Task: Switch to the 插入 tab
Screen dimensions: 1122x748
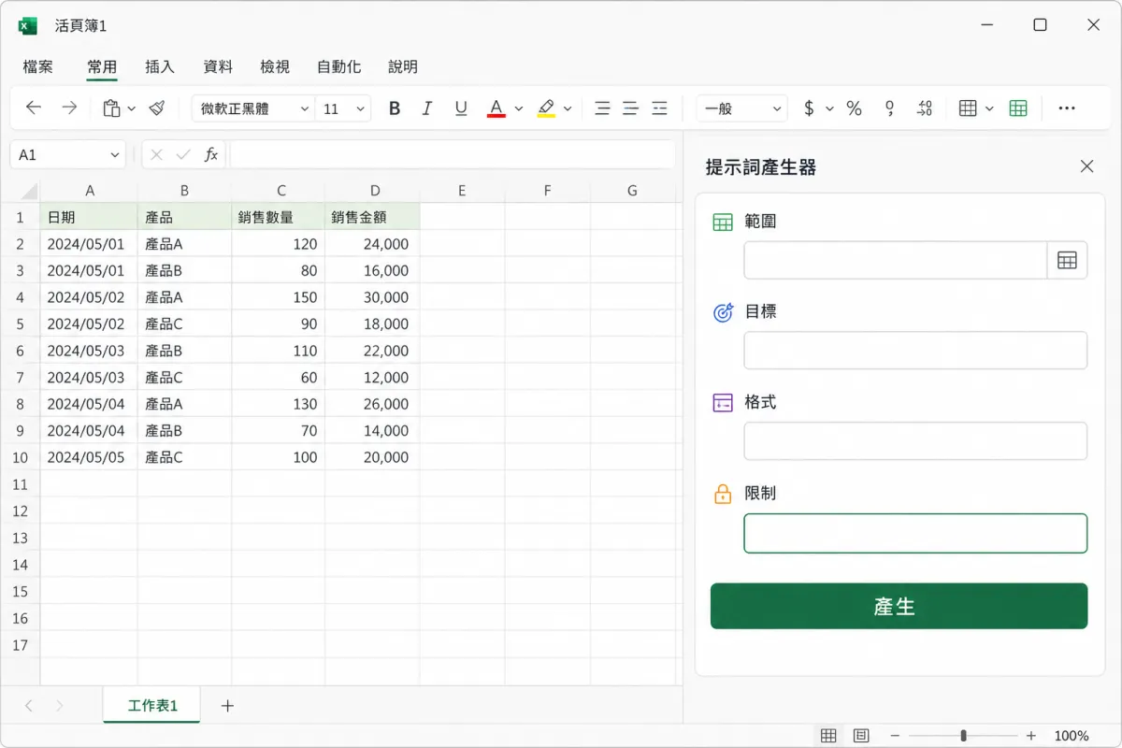Action: click(160, 66)
